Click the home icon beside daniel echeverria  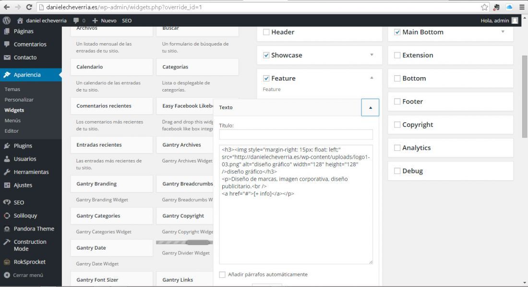[x=20, y=21]
